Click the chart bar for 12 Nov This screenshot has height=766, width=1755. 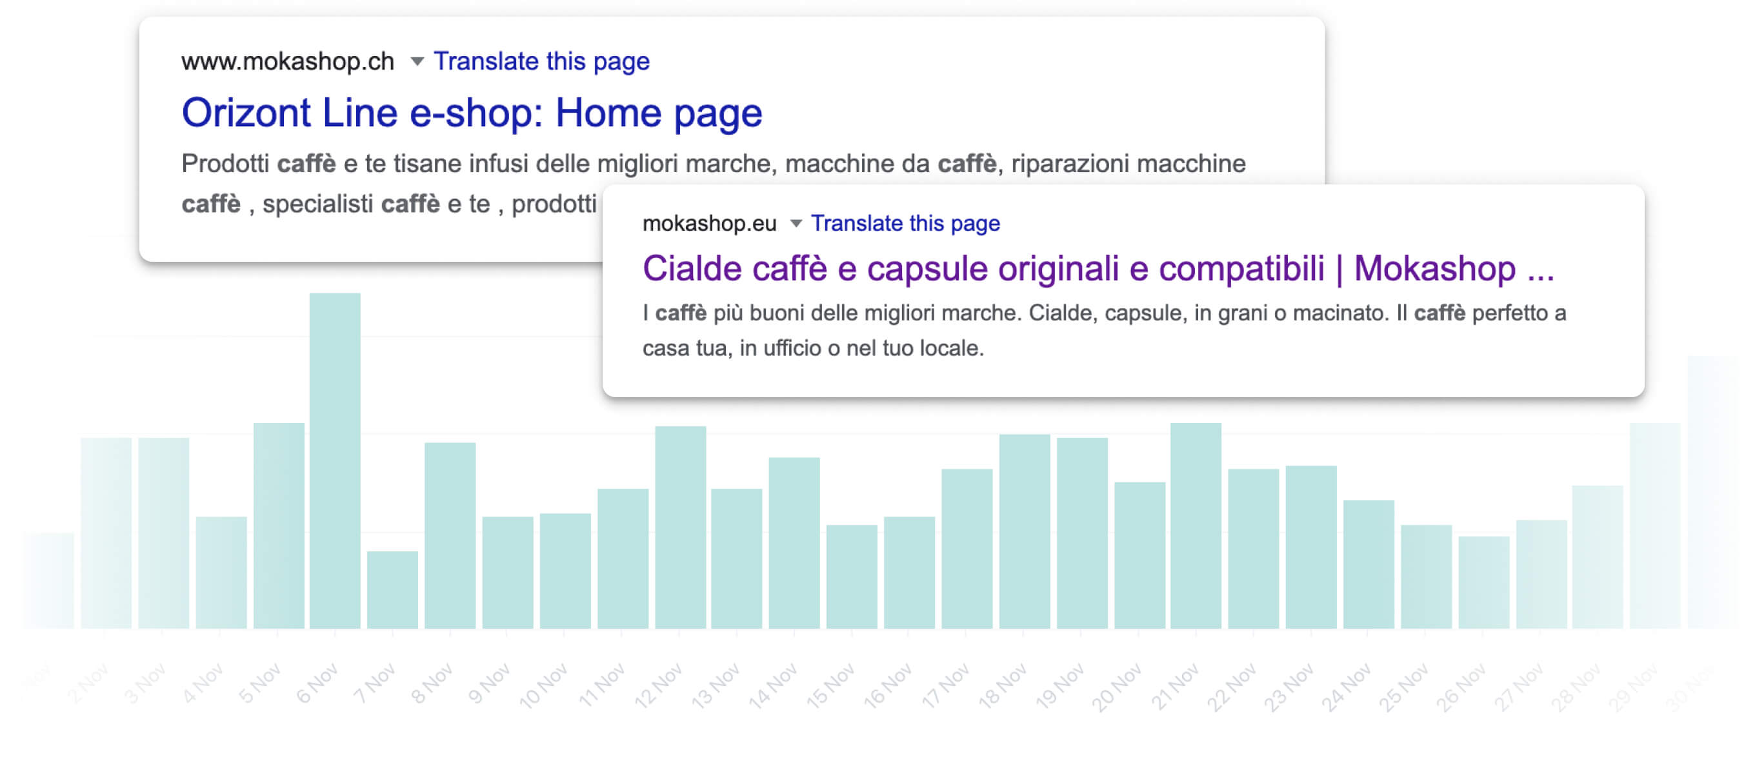680,527
